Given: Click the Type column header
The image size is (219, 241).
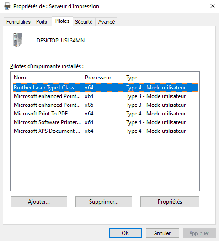Looking at the screenshot, I should point(160,78).
